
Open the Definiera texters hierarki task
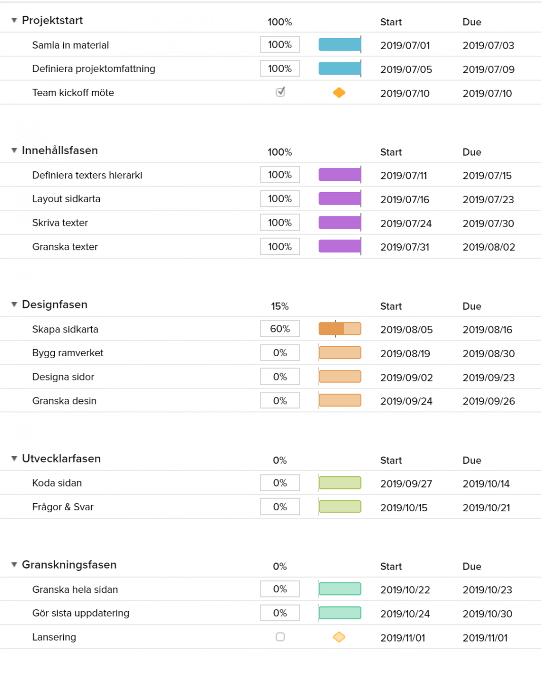[88, 175]
